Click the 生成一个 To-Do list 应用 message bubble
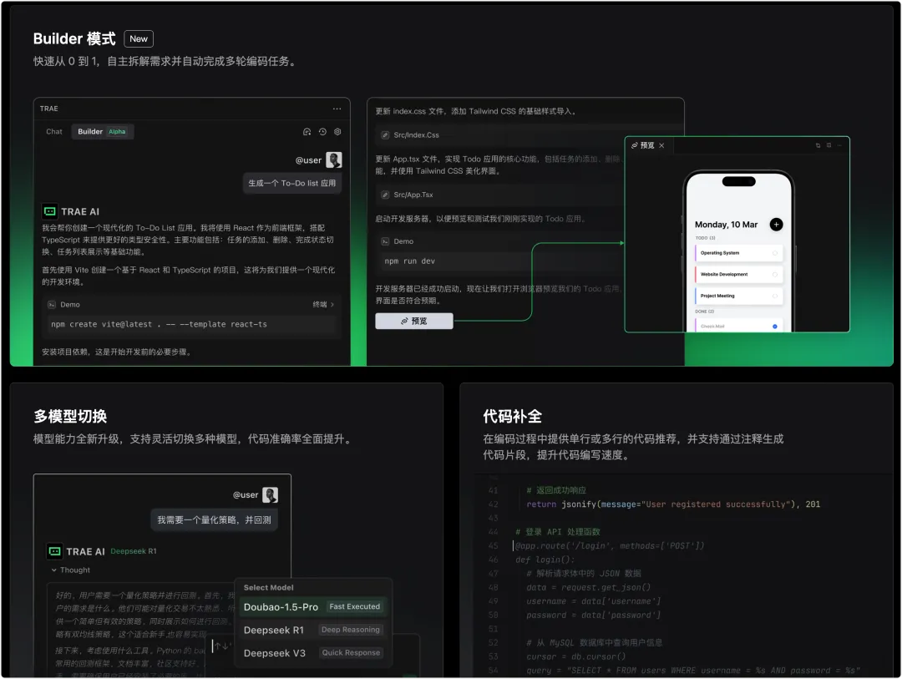This screenshot has height=679, width=902. click(292, 183)
